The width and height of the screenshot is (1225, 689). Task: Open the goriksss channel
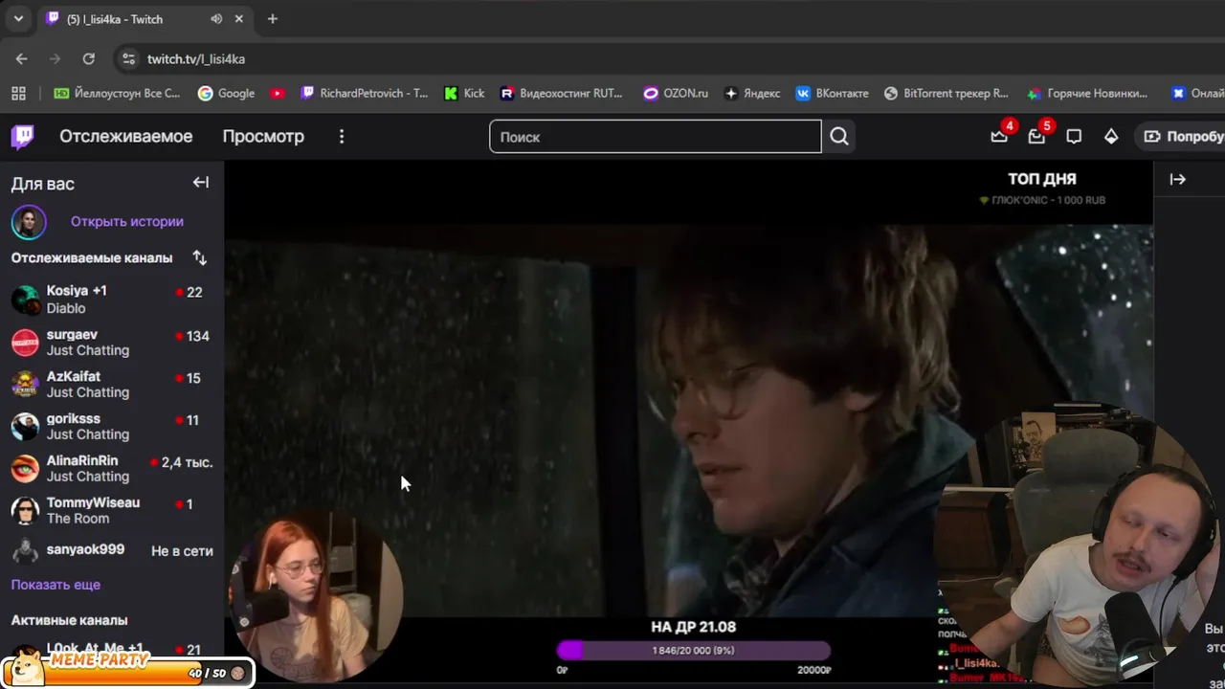click(x=112, y=427)
